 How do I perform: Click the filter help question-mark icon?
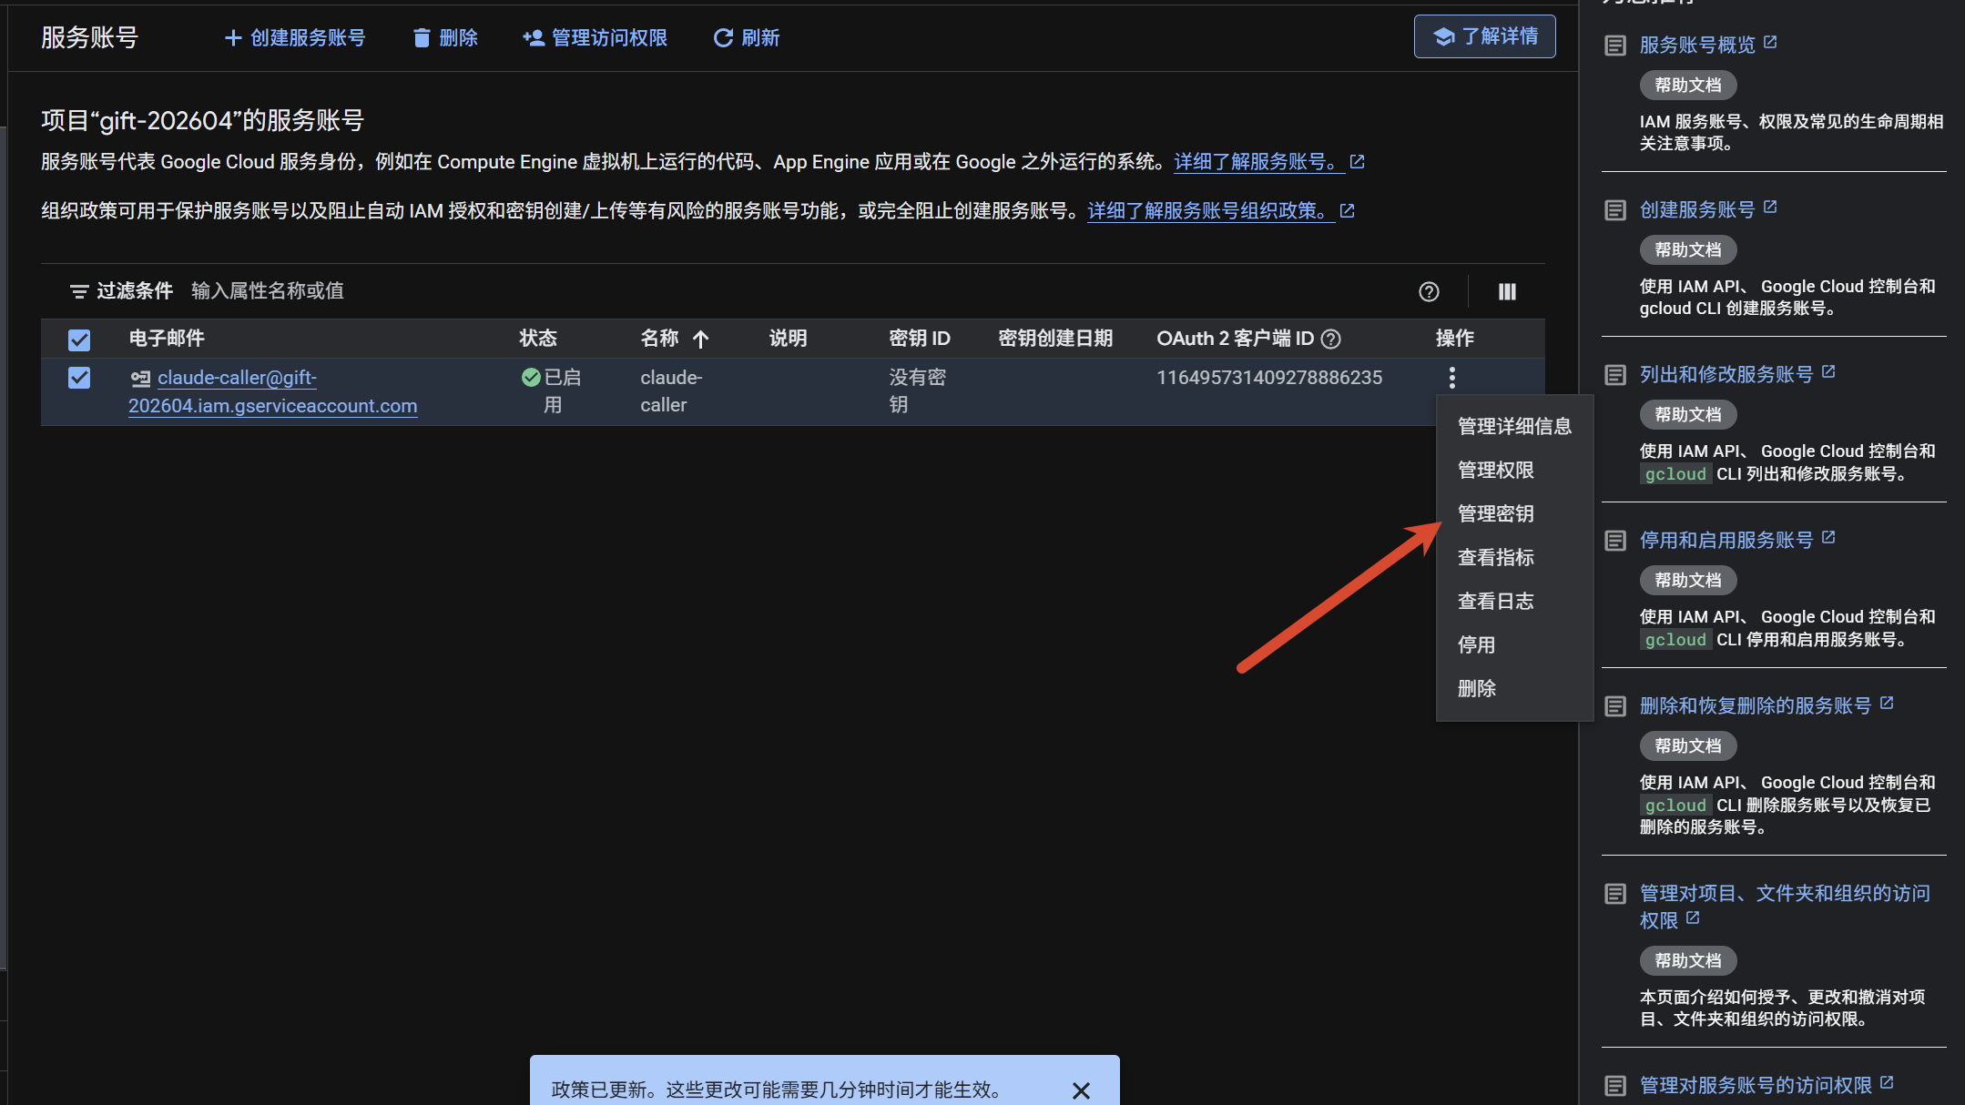[1429, 291]
